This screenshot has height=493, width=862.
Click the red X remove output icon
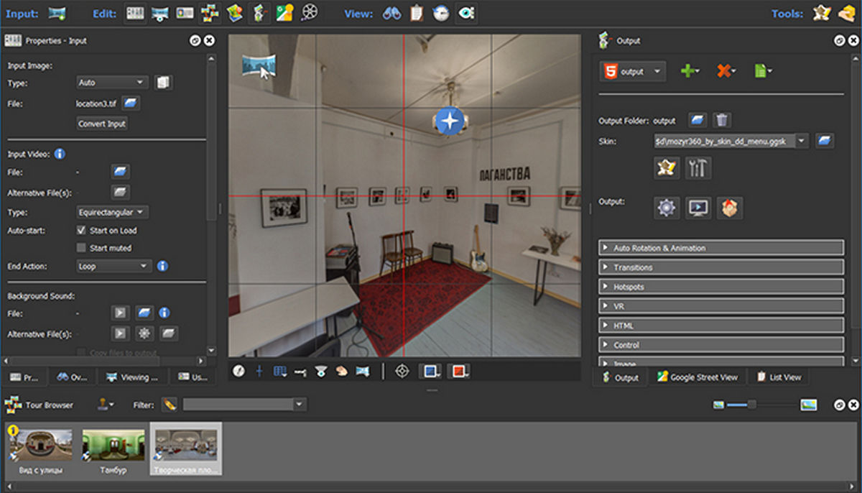click(726, 71)
